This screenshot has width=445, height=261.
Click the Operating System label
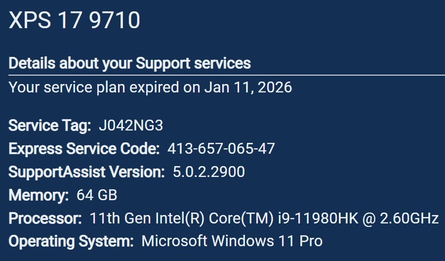71,241
